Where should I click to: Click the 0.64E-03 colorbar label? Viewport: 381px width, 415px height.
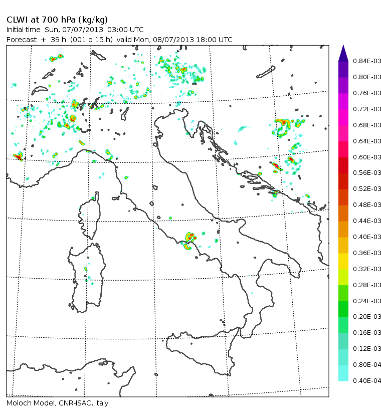click(x=367, y=141)
